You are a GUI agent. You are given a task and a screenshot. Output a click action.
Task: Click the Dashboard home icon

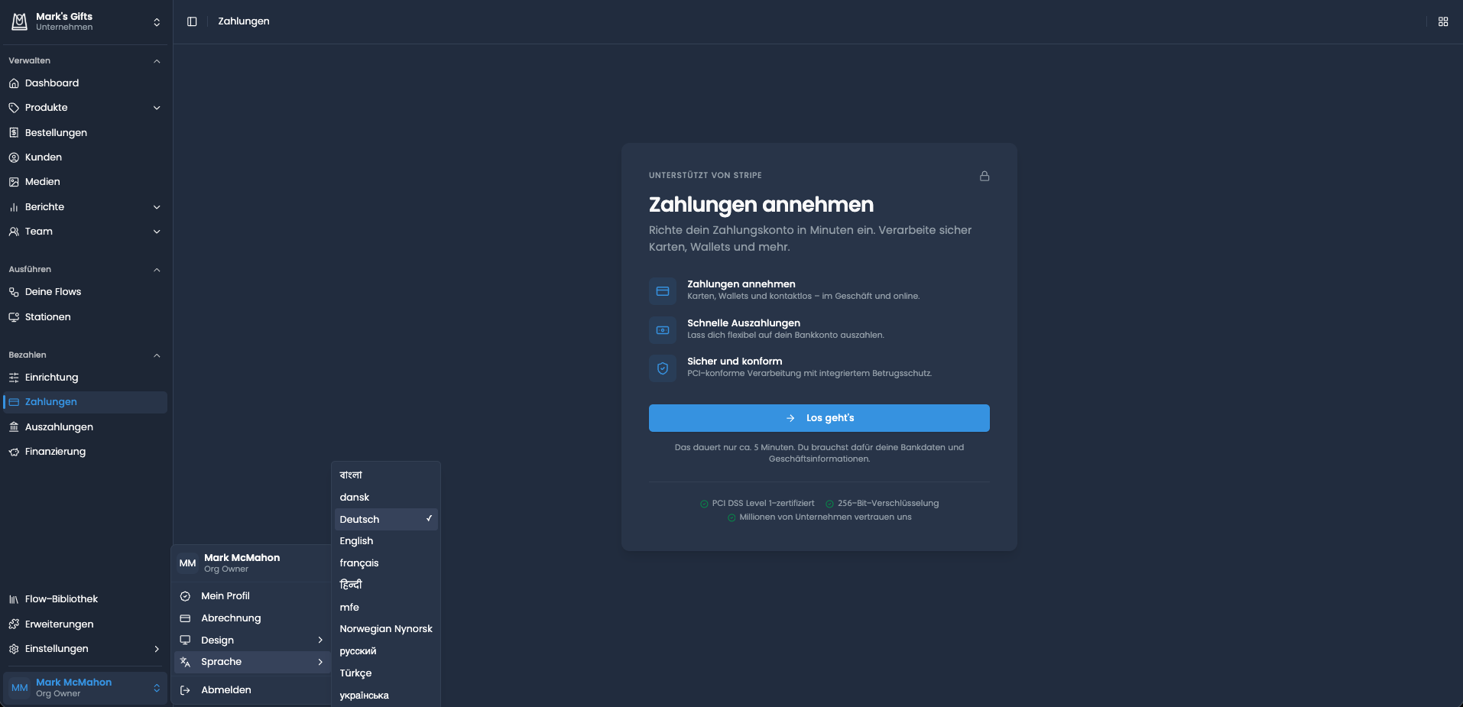pos(14,83)
